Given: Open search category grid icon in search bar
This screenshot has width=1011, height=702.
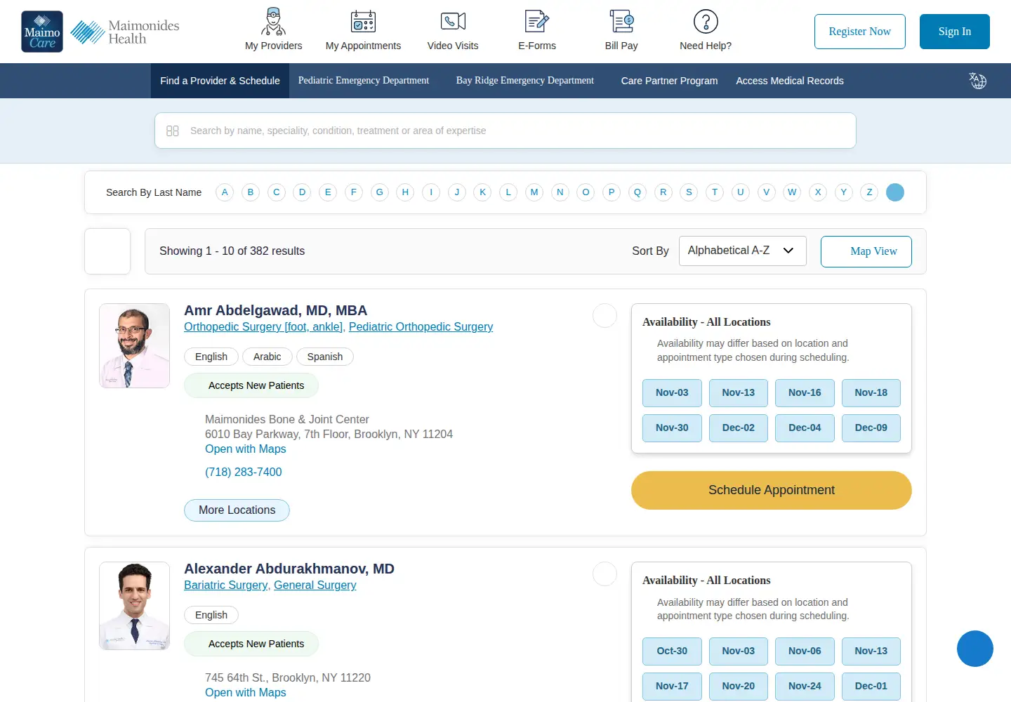Looking at the screenshot, I should [173, 131].
